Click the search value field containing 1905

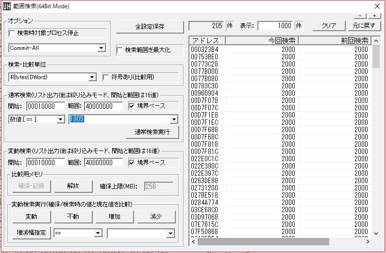[x=119, y=119]
